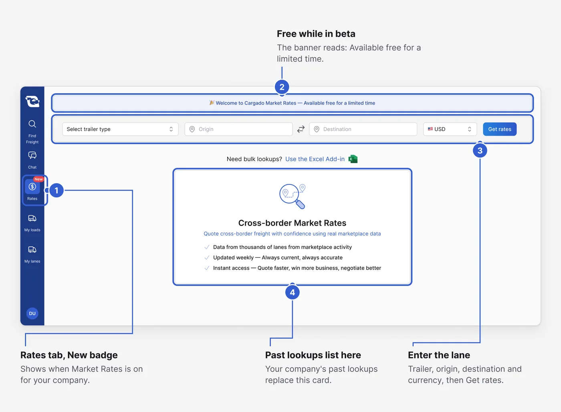Open the Chat sidebar icon
561x412 pixels.
32,155
